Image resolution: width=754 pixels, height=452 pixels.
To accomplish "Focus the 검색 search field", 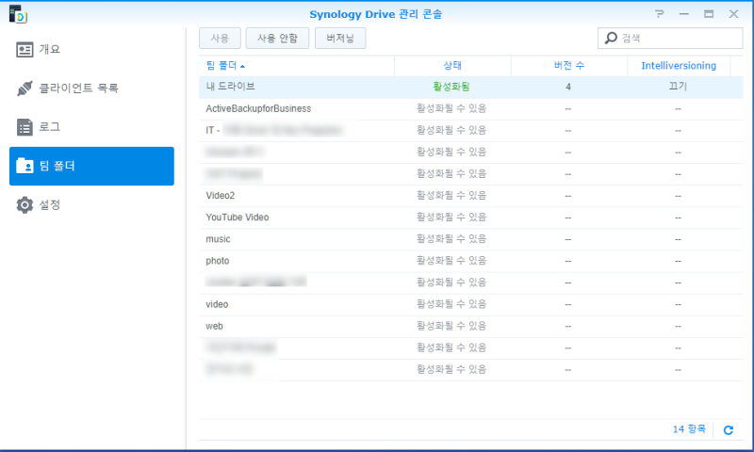I will [x=670, y=38].
